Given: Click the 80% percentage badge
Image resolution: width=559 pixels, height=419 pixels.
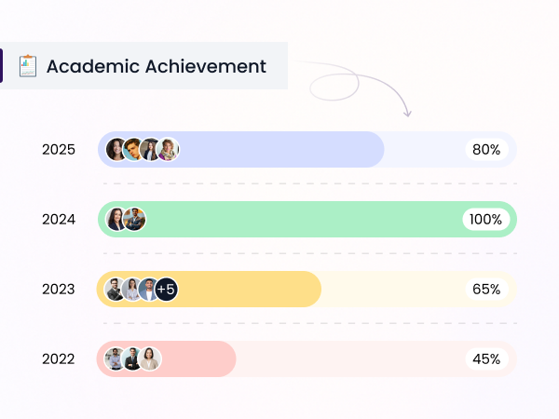Looking at the screenshot, I should 486,150.
